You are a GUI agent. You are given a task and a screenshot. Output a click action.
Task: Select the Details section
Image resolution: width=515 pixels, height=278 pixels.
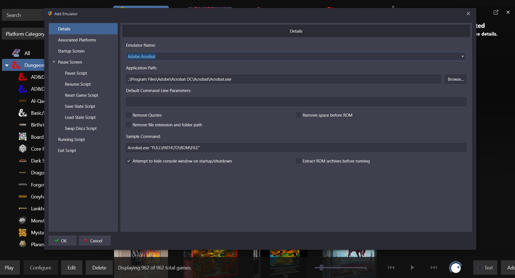[x=83, y=29]
